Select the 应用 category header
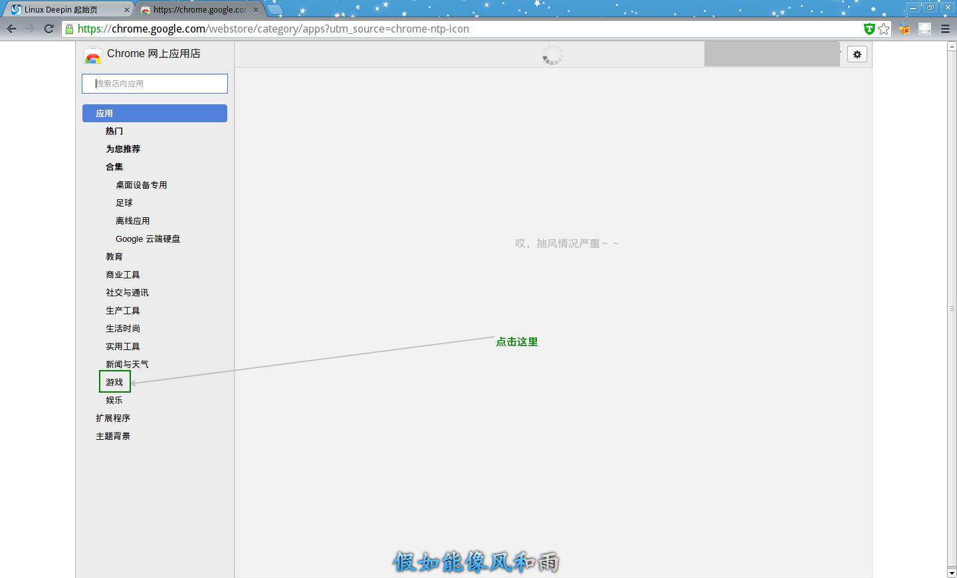This screenshot has height=578, width=957. (155, 113)
